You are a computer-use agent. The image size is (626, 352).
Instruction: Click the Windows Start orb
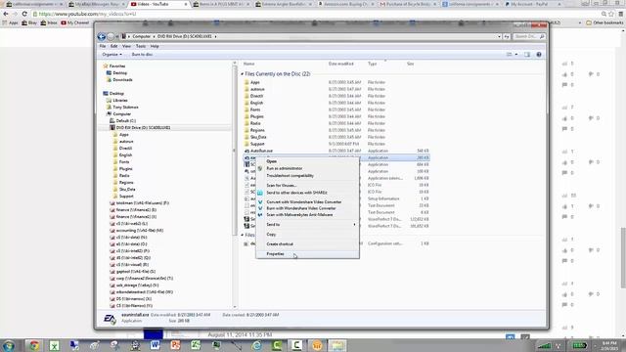[9, 345]
